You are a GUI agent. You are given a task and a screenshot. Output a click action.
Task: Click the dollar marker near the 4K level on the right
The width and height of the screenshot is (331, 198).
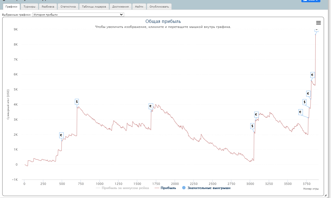click(304, 102)
